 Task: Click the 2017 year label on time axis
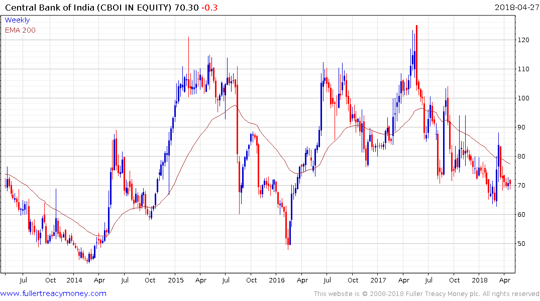(x=378, y=280)
